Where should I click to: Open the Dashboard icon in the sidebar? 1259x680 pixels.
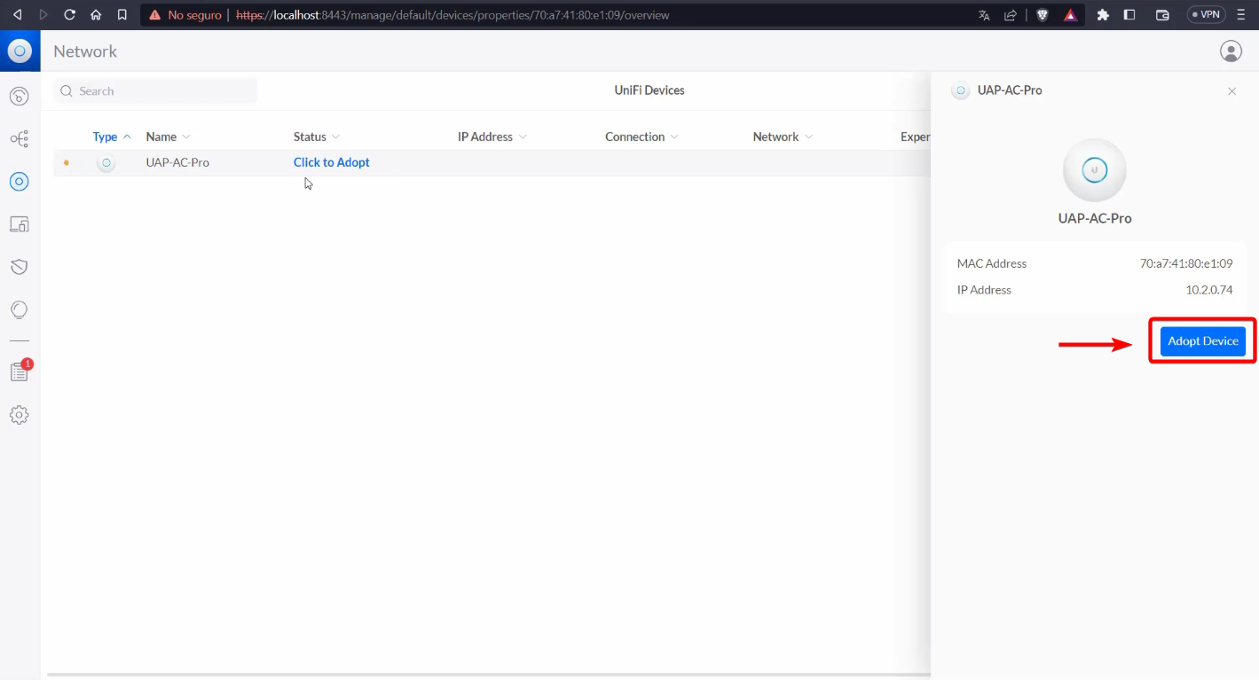click(20, 96)
